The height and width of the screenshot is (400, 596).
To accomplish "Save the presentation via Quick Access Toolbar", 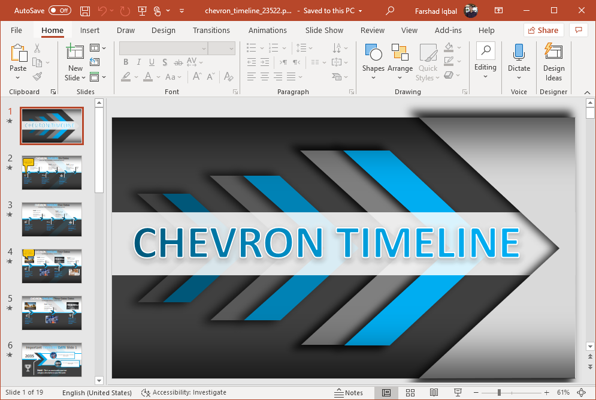I will (84, 10).
